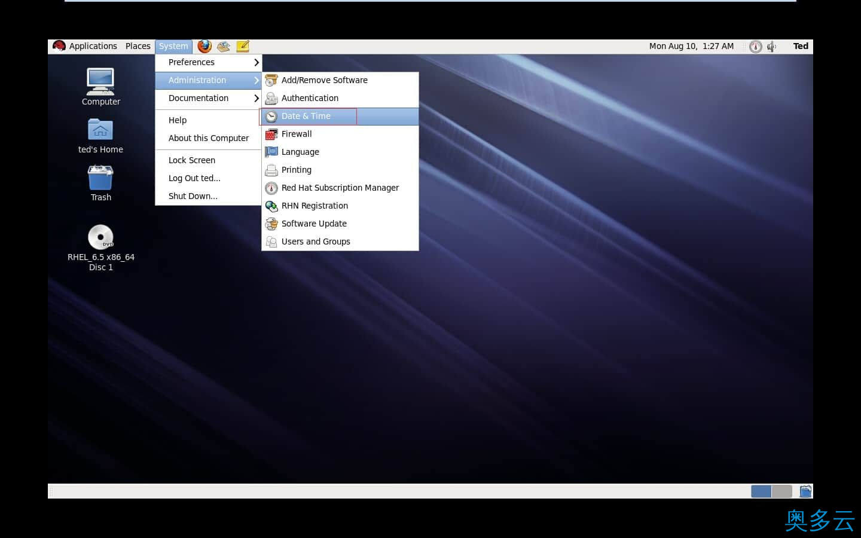861x538 pixels.
Task: Select Date & Time from Administration menu
Action: [306, 116]
